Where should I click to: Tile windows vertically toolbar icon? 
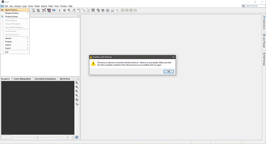tap(127, 10)
